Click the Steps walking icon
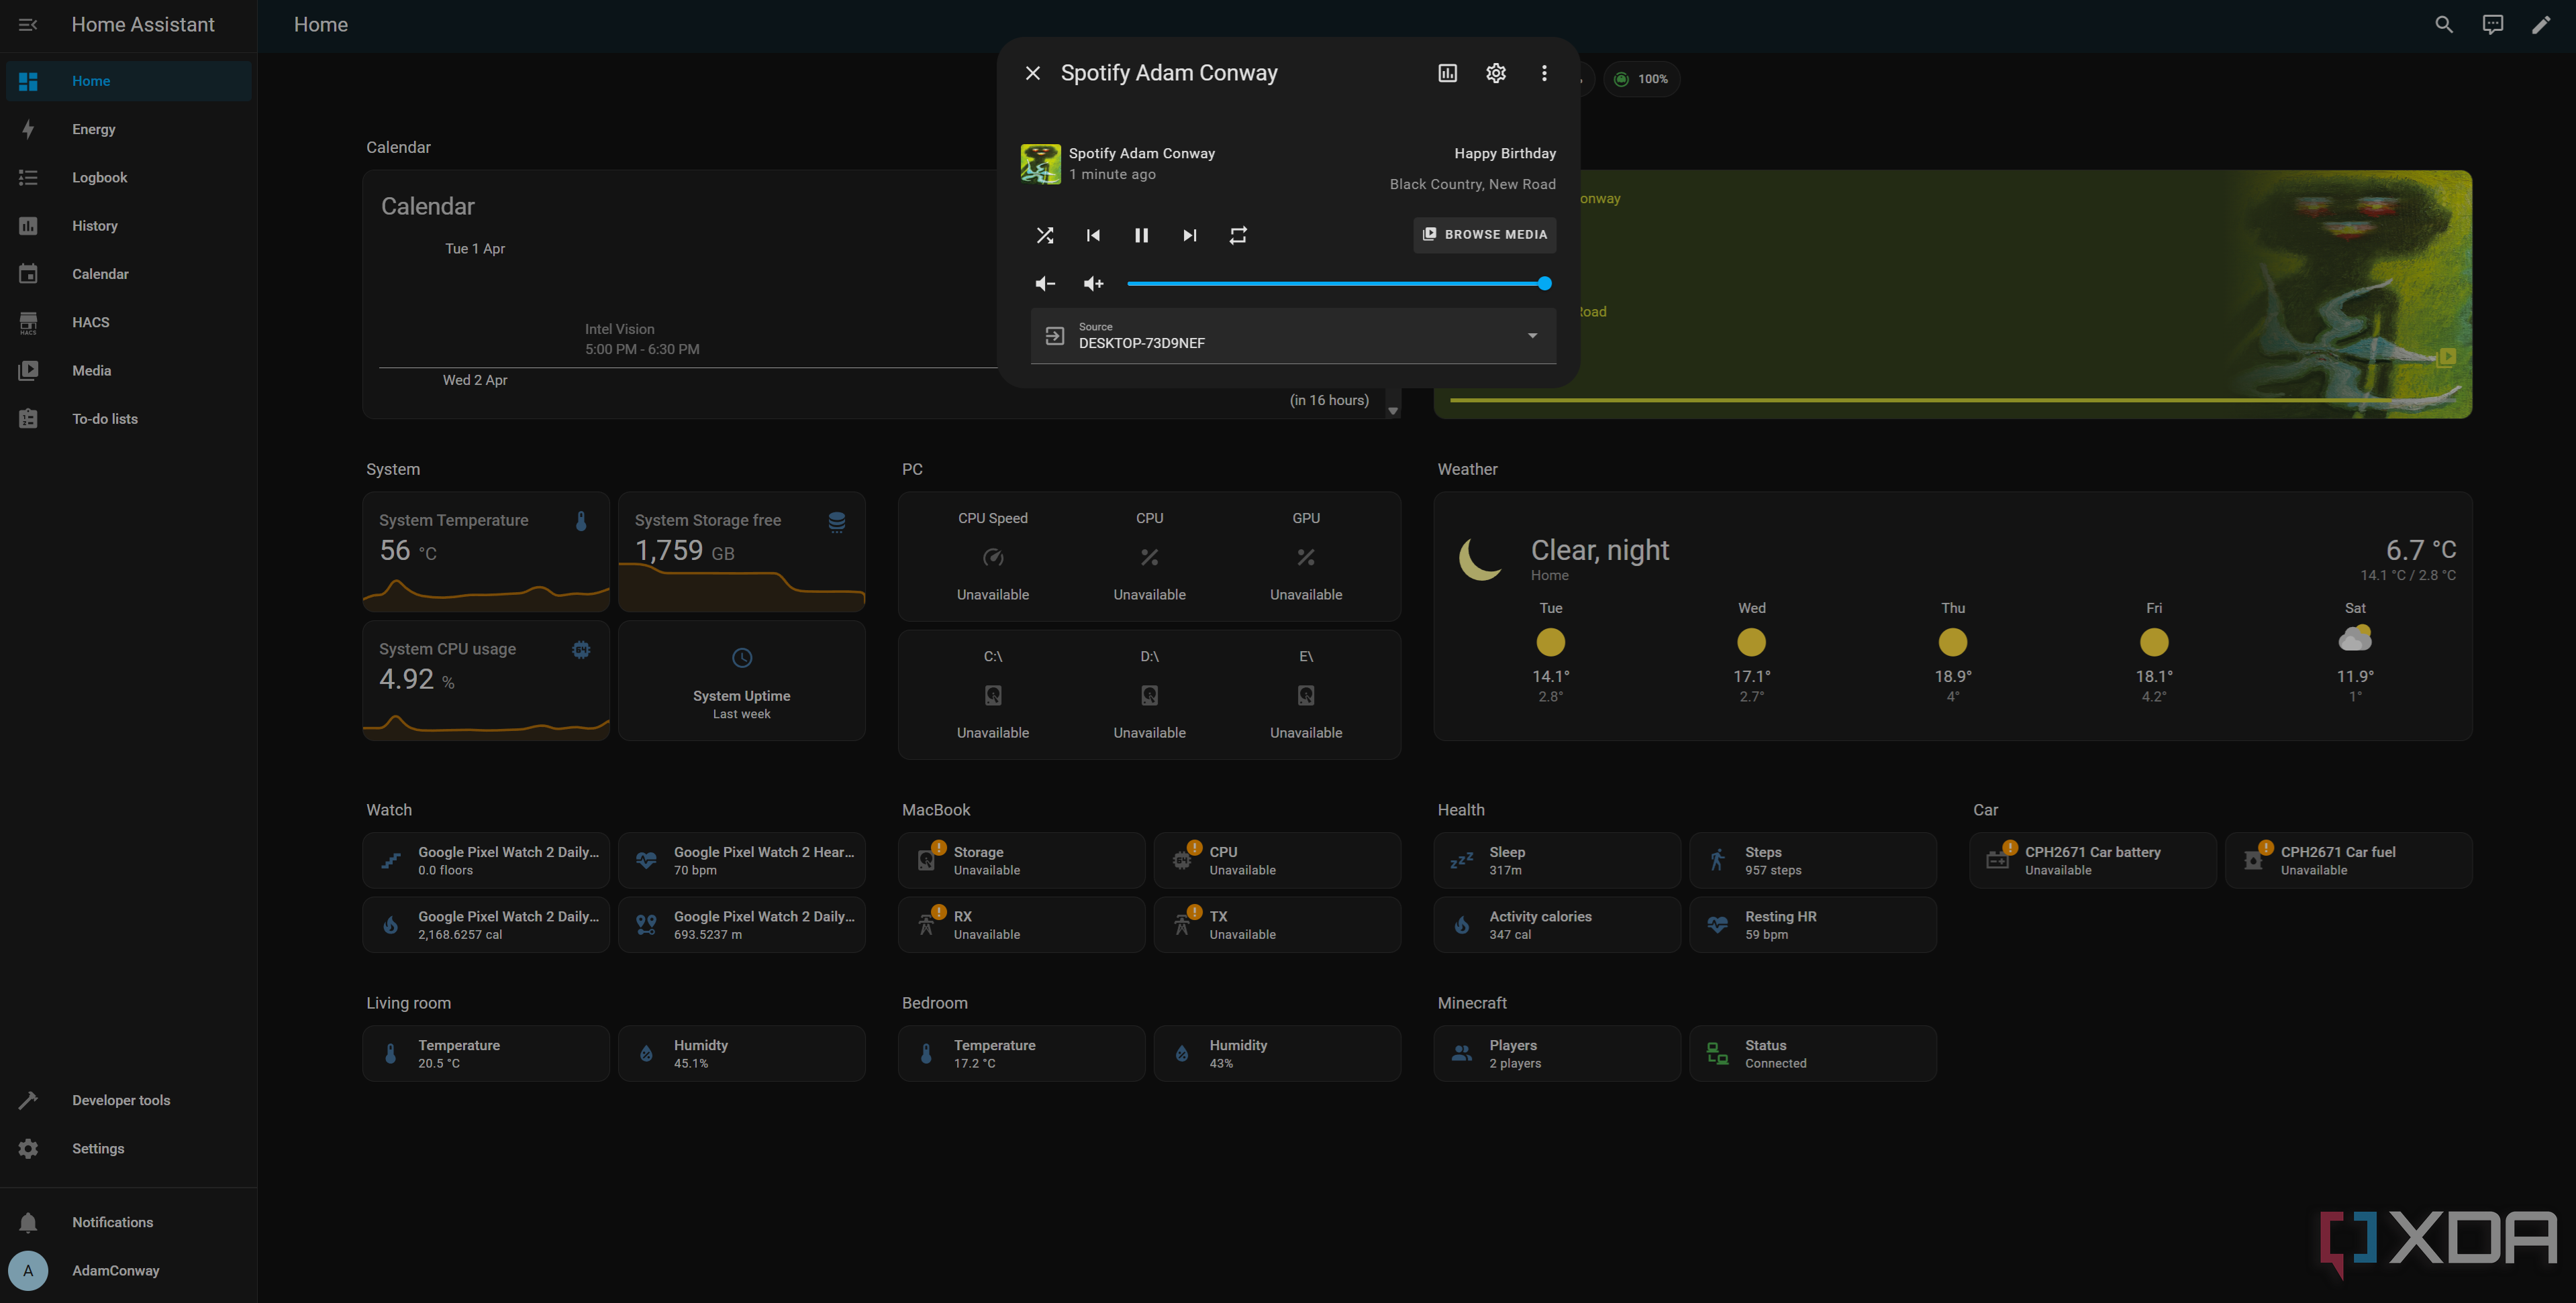Viewport: 2576px width, 1303px height. pos(1717,860)
